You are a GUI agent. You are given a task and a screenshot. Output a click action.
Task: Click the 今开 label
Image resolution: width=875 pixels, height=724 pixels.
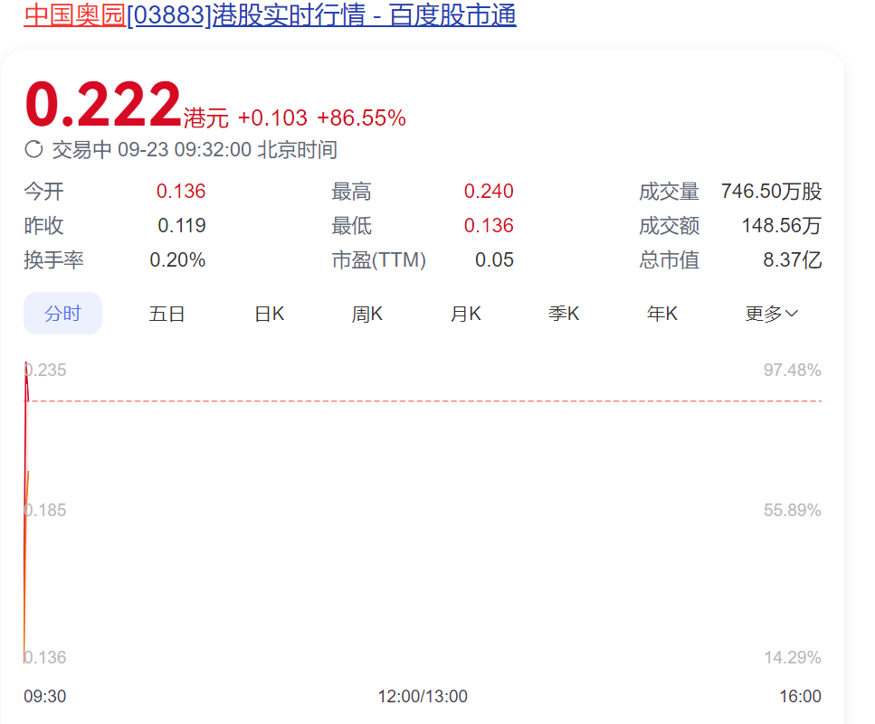(x=44, y=192)
